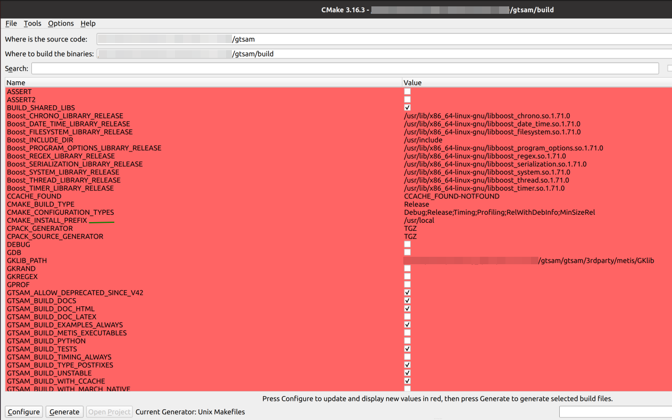Viewport: 672px width, 420px height.
Task: Uncheck GTSAM_BUILD_TYPE_POSTFIXES checkbox
Action: tap(407, 365)
